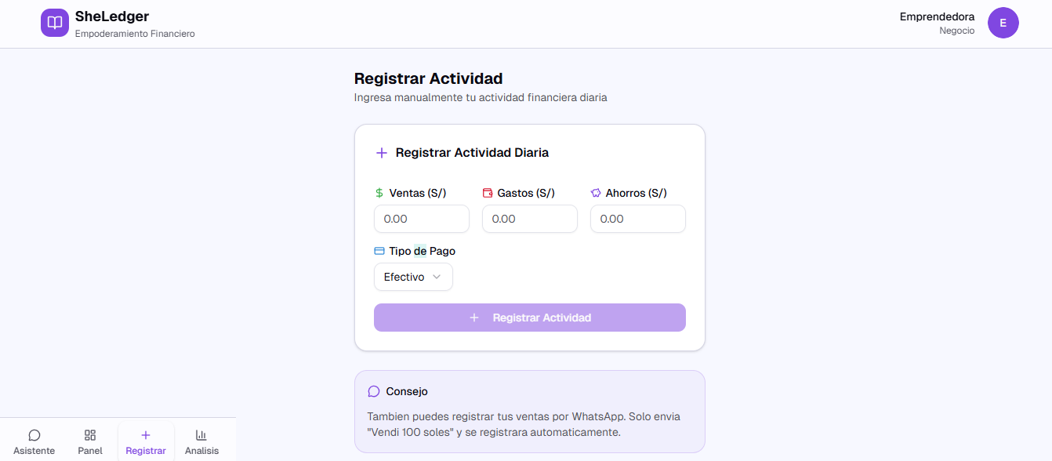
Task: Click the blue card Tipo de Pago icon
Action: [379, 251]
